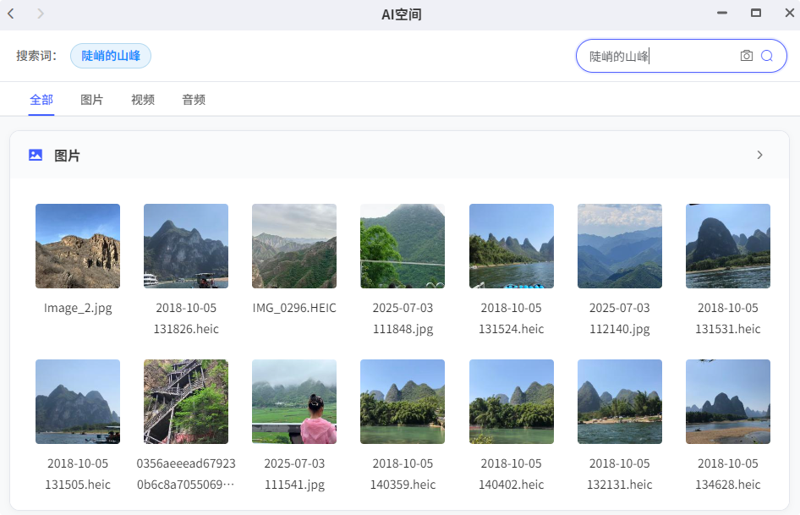Switch to the 视频 tab
Viewport: 800px width, 515px height.
143,100
